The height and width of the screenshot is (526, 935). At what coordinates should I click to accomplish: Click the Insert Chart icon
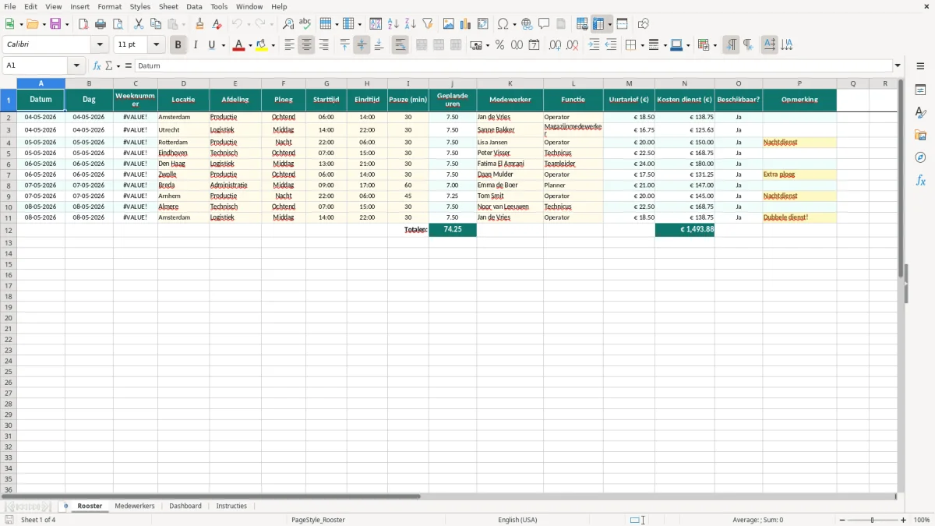pos(466,24)
